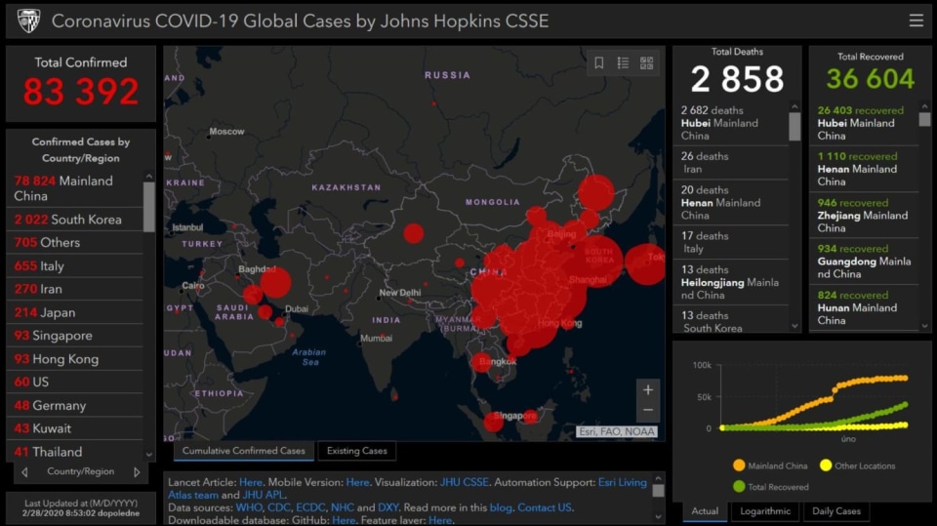Go to next Country/Region list page
The width and height of the screenshot is (937, 526).
tap(137, 471)
